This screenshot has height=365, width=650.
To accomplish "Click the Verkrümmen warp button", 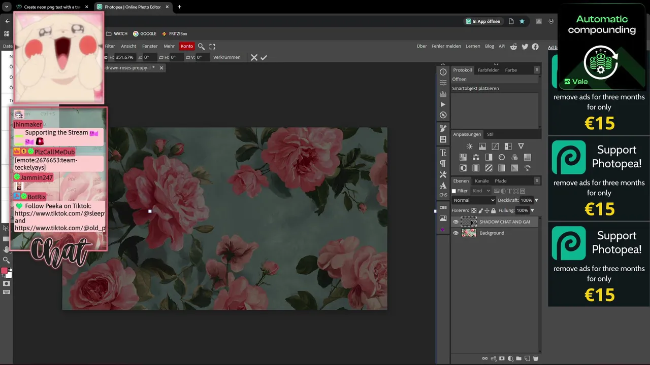I will coord(226,57).
